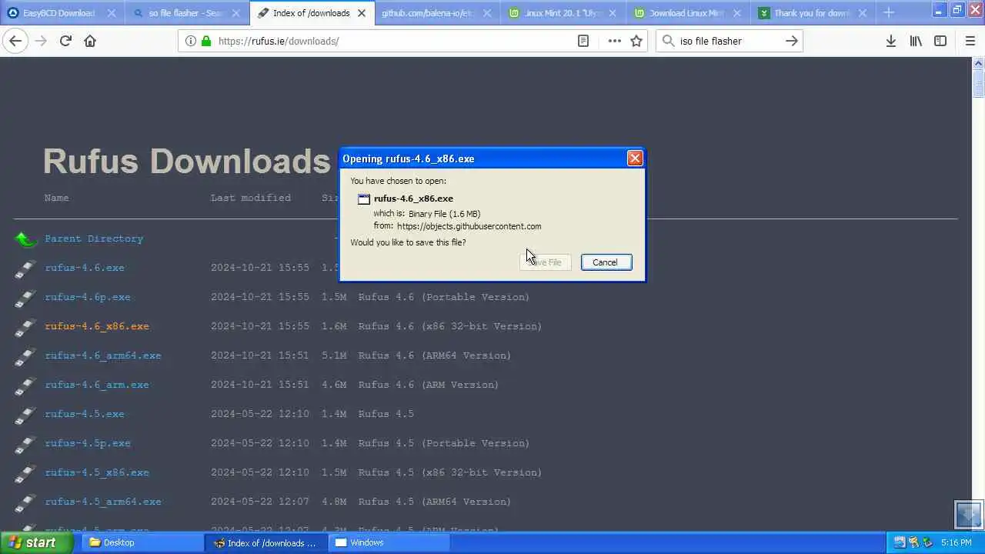Click USB icon beside rufus-4.6p.exe
The height and width of the screenshot is (554, 985).
point(25,298)
